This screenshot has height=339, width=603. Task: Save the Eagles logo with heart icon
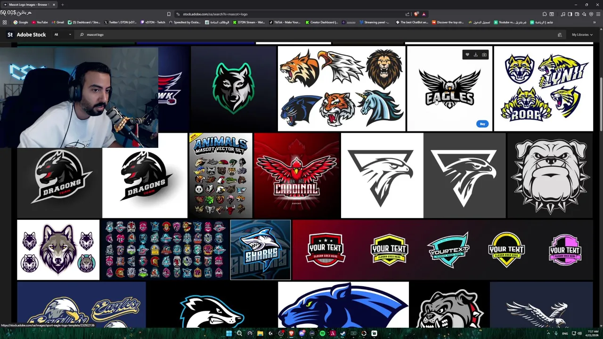467,55
